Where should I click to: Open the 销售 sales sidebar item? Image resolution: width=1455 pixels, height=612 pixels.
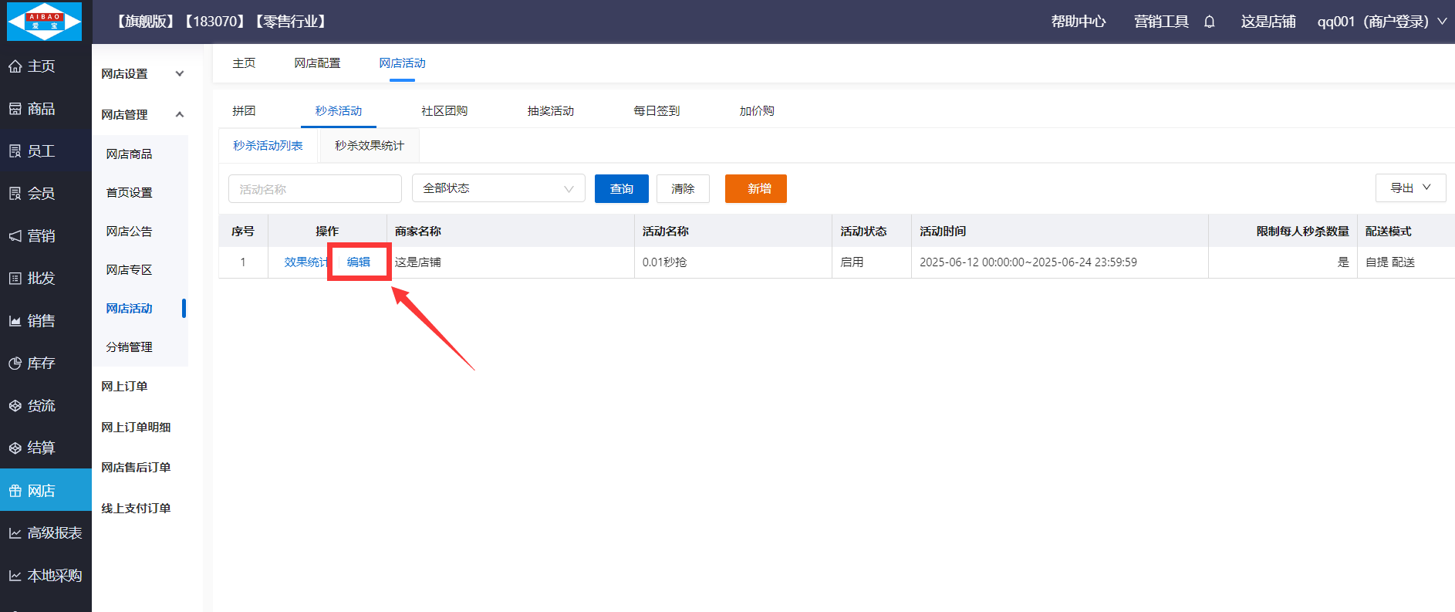pyautogui.click(x=32, y=321)
